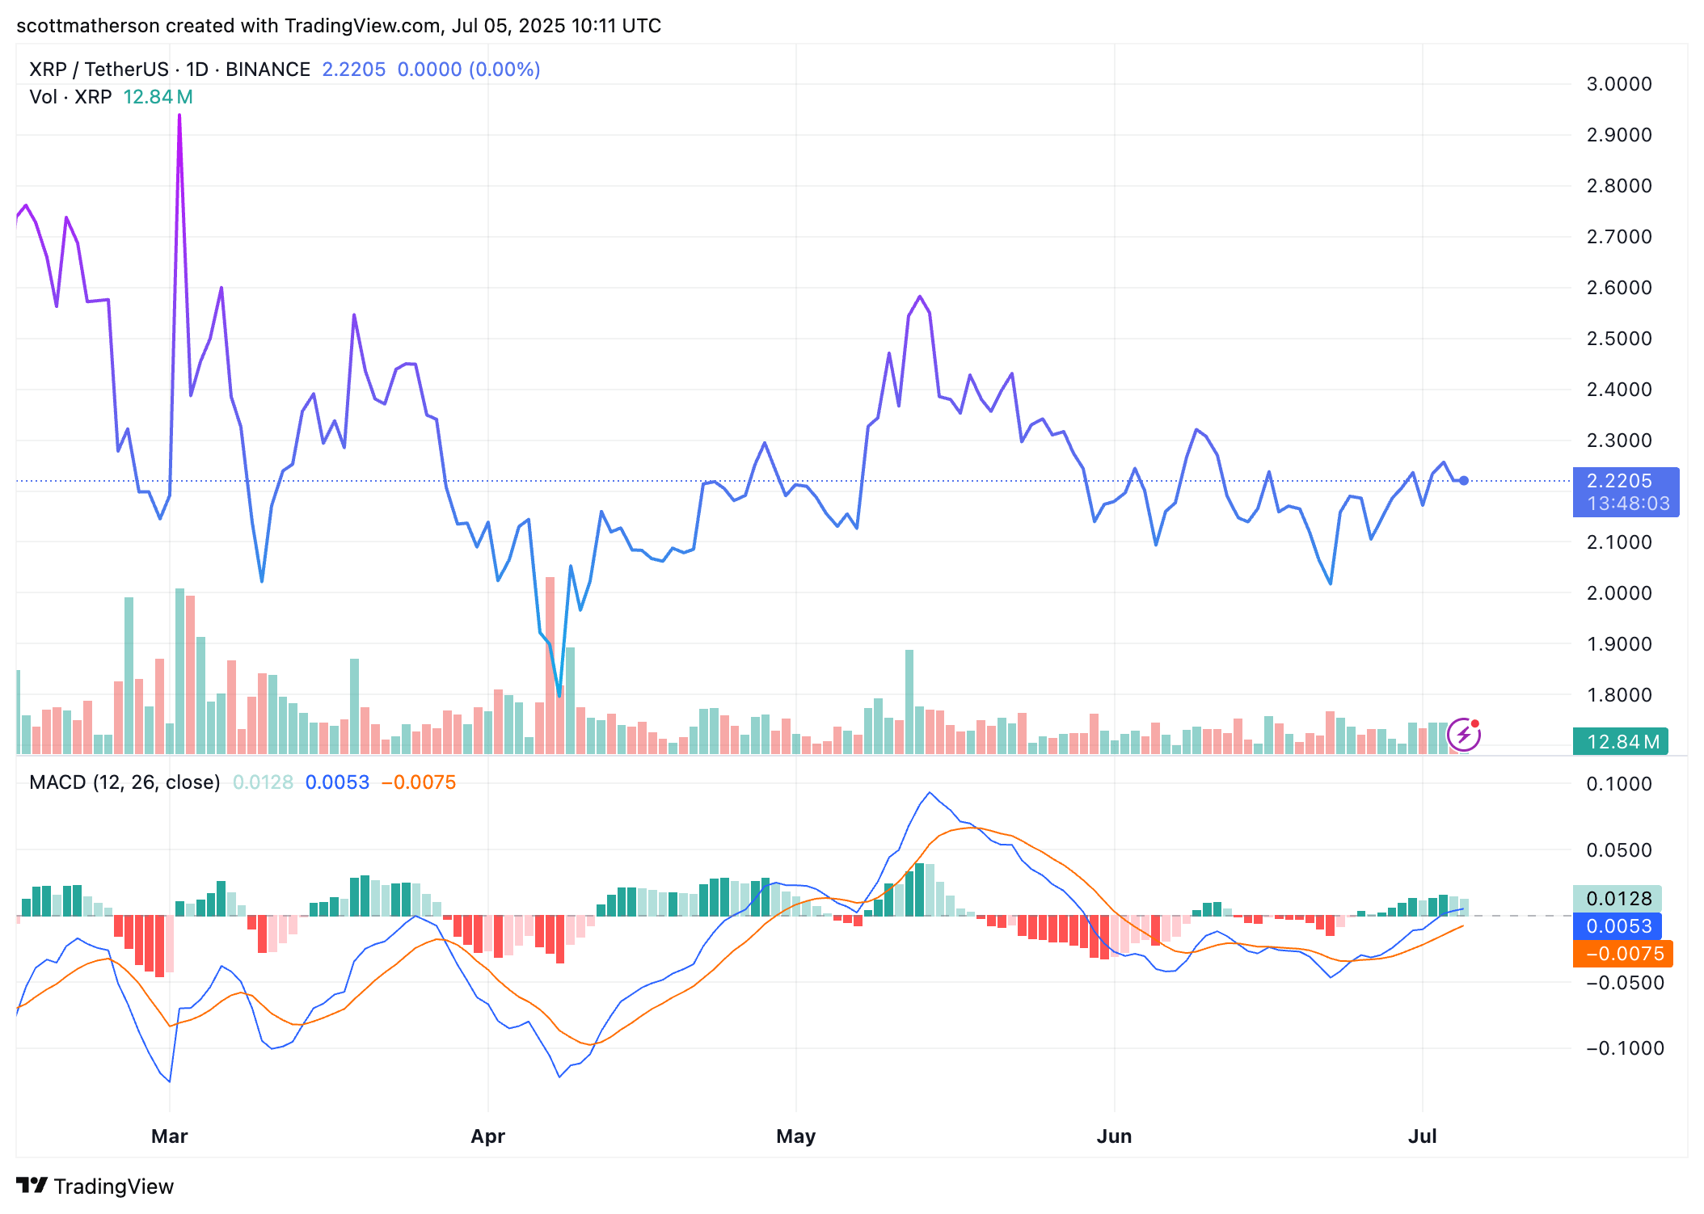The width and height of the screenshot is (1704, 1214).
Task: Click the 2.0000 price scale label
Action: tap(1619, 592)
